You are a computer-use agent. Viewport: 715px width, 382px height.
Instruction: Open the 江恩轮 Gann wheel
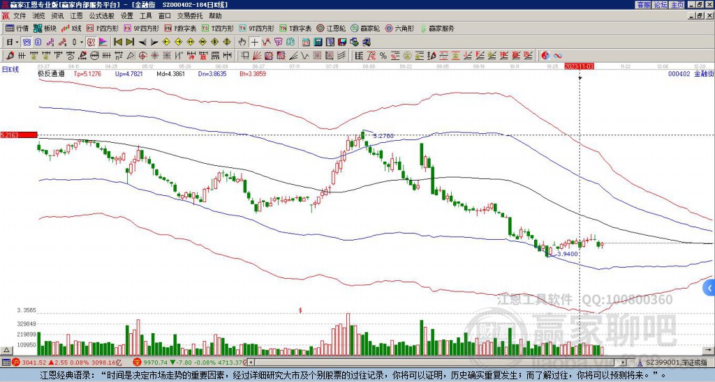331,28
